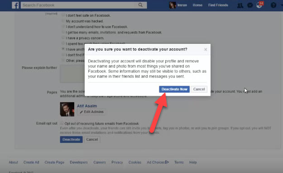Open the Careers footer link
283x173 pixels.
point(100,162)
